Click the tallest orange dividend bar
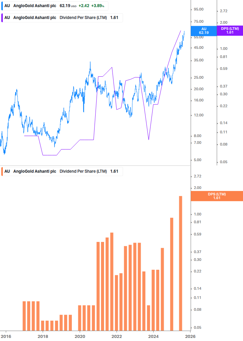The height and width of the screenshot is (341, 243). pos(181,263)
